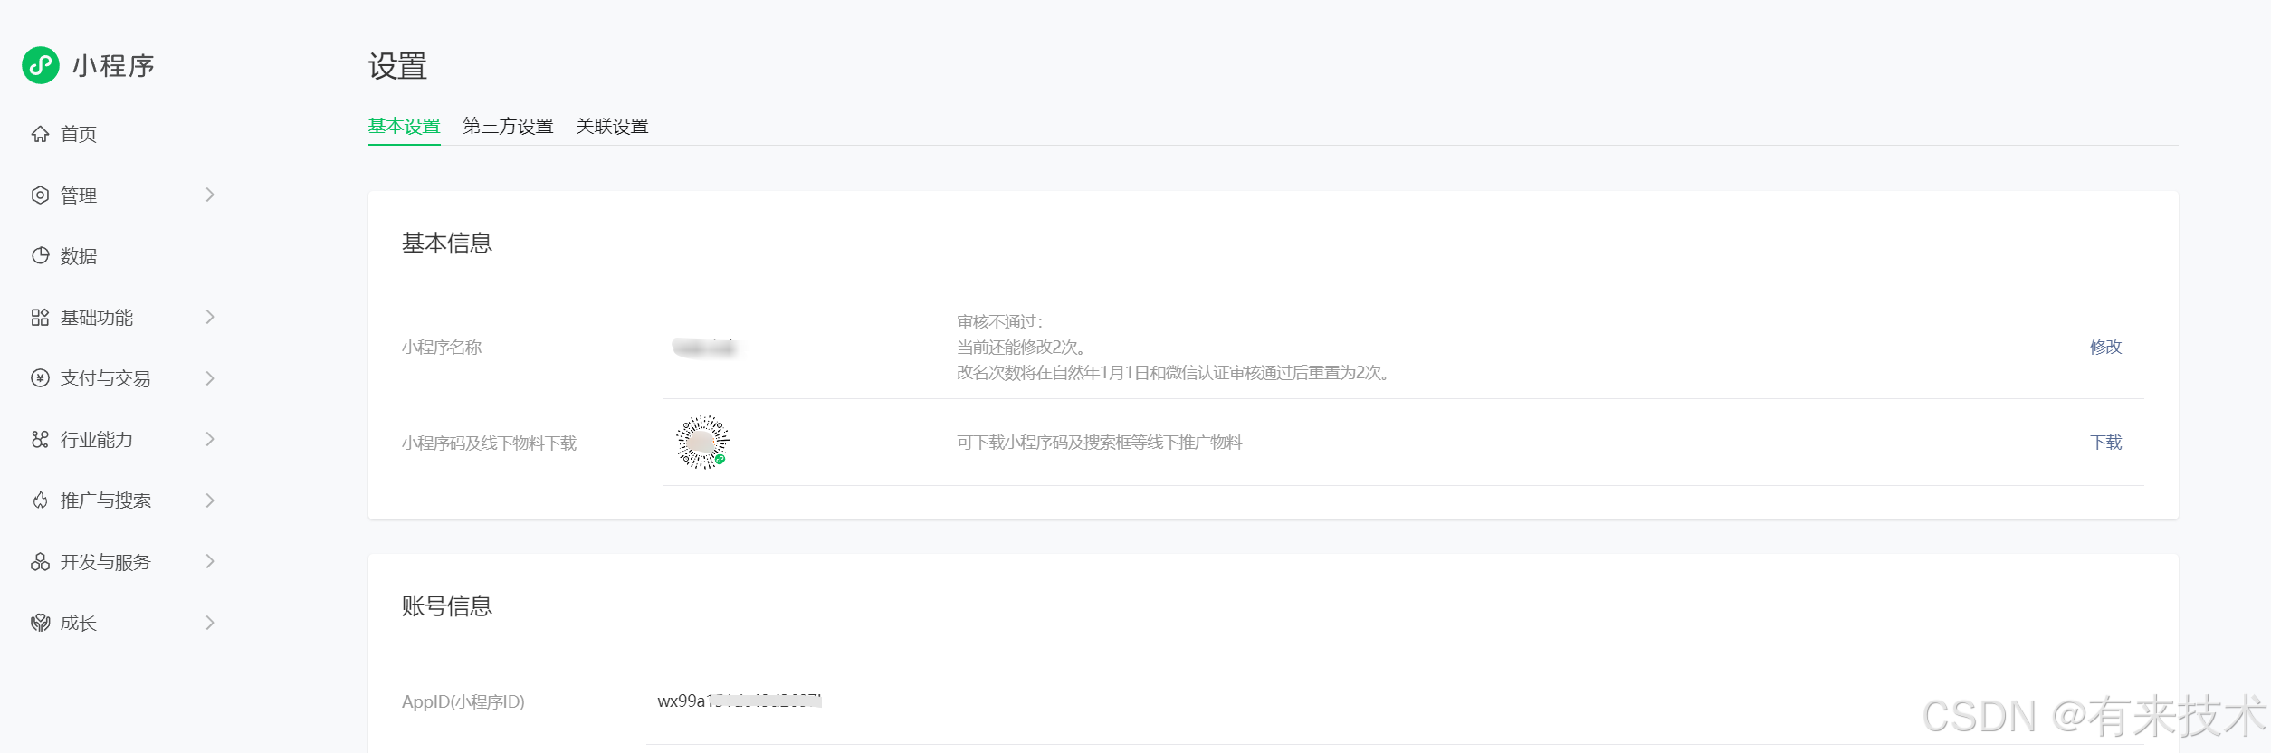Select 基础功能 sidebar label
The height and width of the screenshot is (753, 2271).
(97, 317)
